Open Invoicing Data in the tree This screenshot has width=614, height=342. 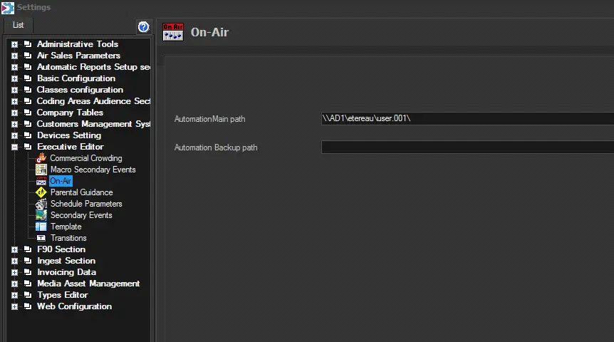pyautogui.click(x=66, y=272)
